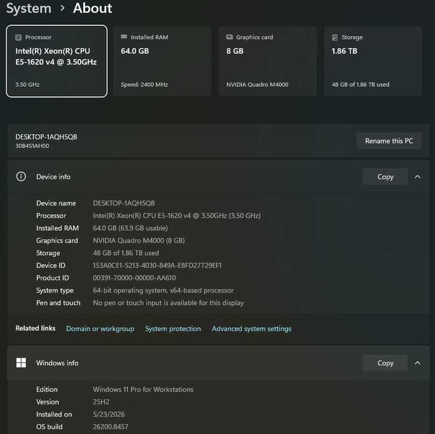This screenshot has width=435, height=434.
Task: Select Pen and touch value text
Action: [168, 303]
